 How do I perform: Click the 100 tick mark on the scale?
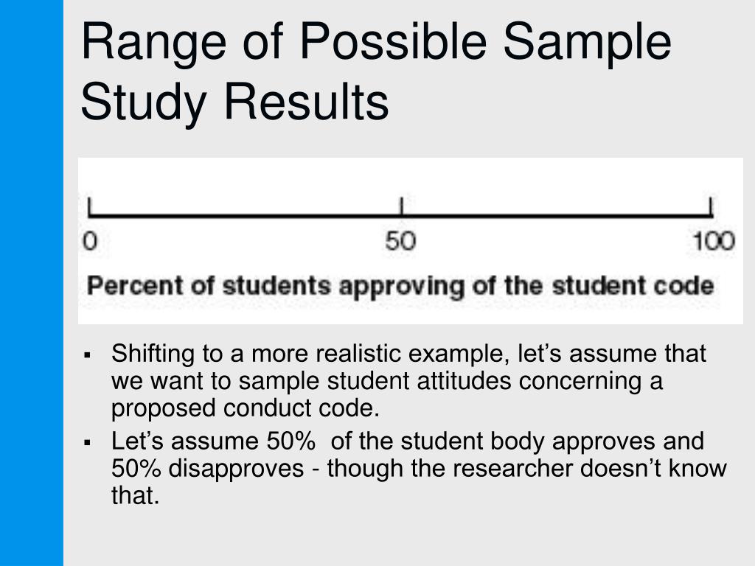[711, 206]
